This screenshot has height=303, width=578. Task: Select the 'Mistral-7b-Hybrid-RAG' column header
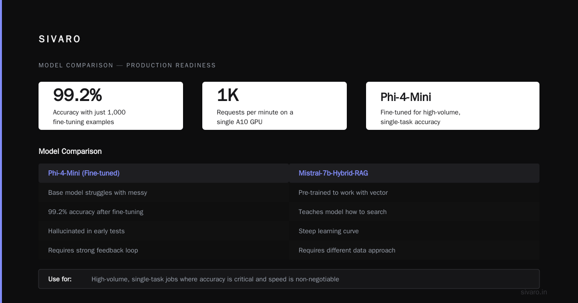[x=414, y=173]
